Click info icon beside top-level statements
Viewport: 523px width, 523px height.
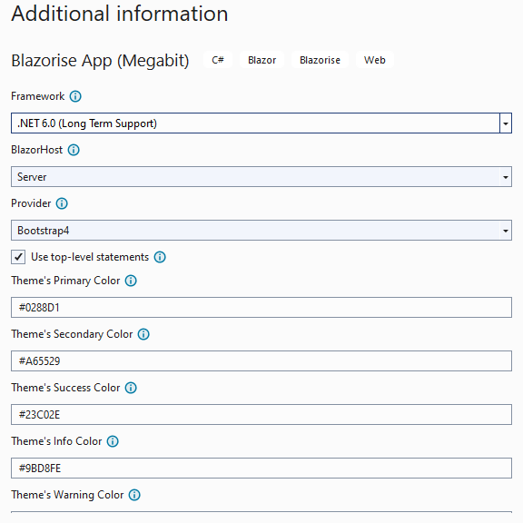(160, 257)
